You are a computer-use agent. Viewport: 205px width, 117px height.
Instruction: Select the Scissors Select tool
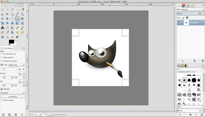[x=2, y=14]
